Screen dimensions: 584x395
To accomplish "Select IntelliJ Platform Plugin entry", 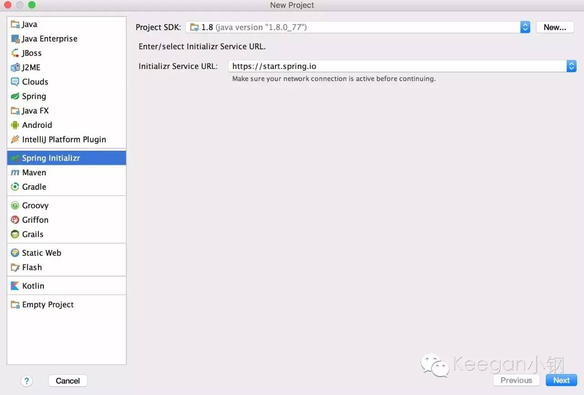I will pos(64,139).
